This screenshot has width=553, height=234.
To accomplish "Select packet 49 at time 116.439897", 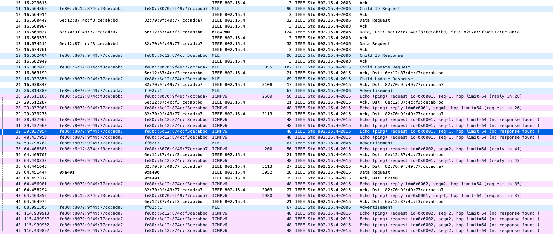I will 276,231.
